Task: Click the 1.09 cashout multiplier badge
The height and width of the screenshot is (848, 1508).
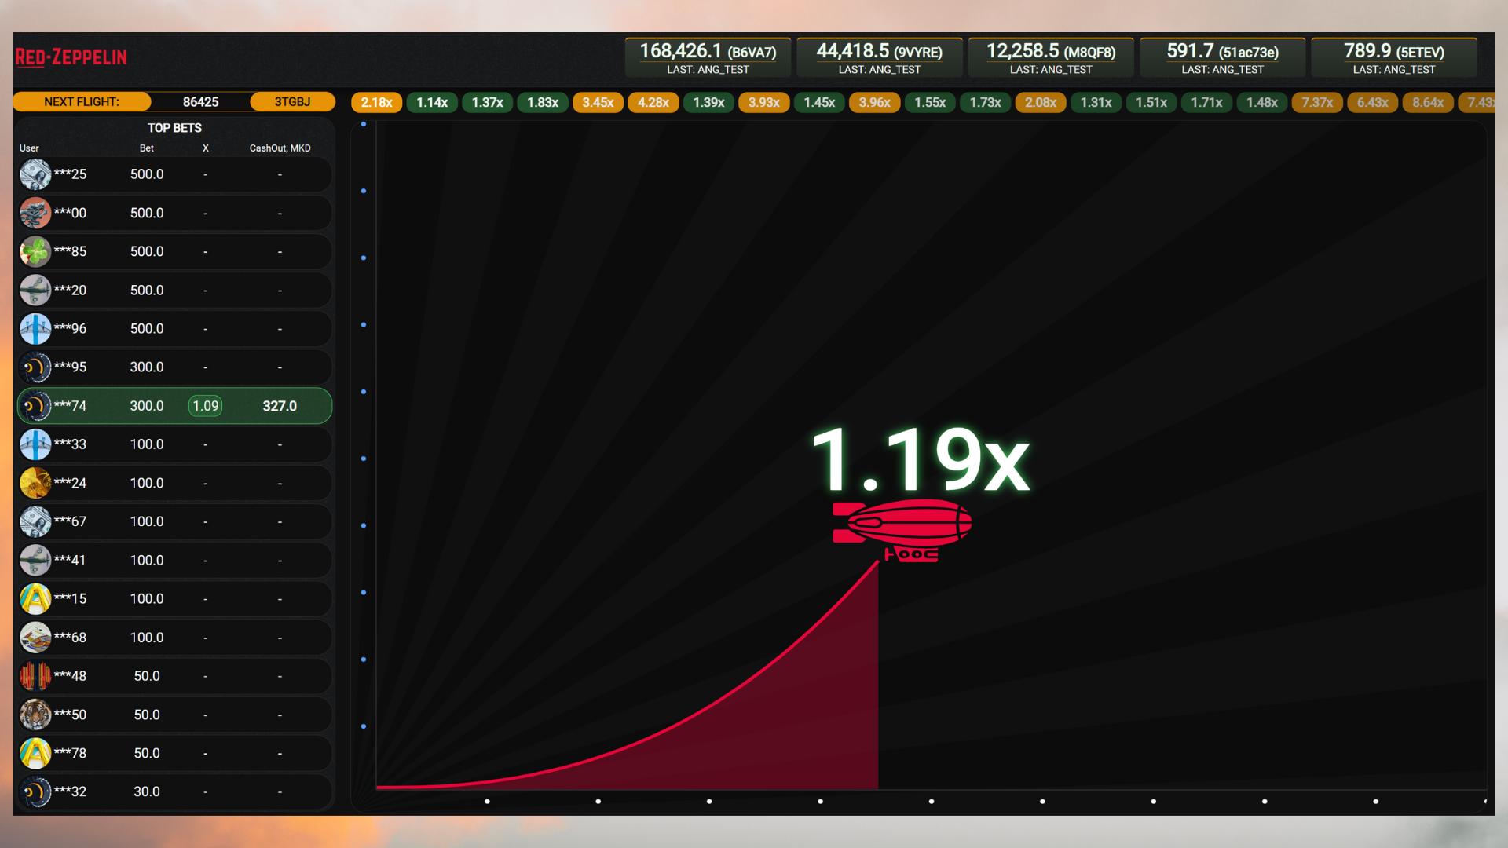Action: [x=205, y=406]
